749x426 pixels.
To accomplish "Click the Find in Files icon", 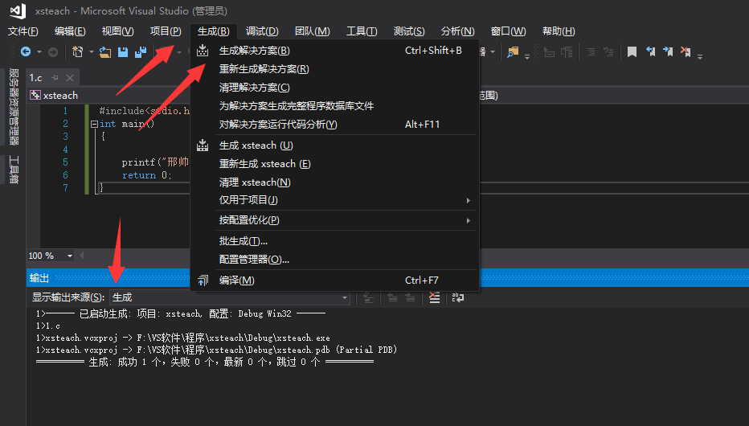I will click(513, 52).
